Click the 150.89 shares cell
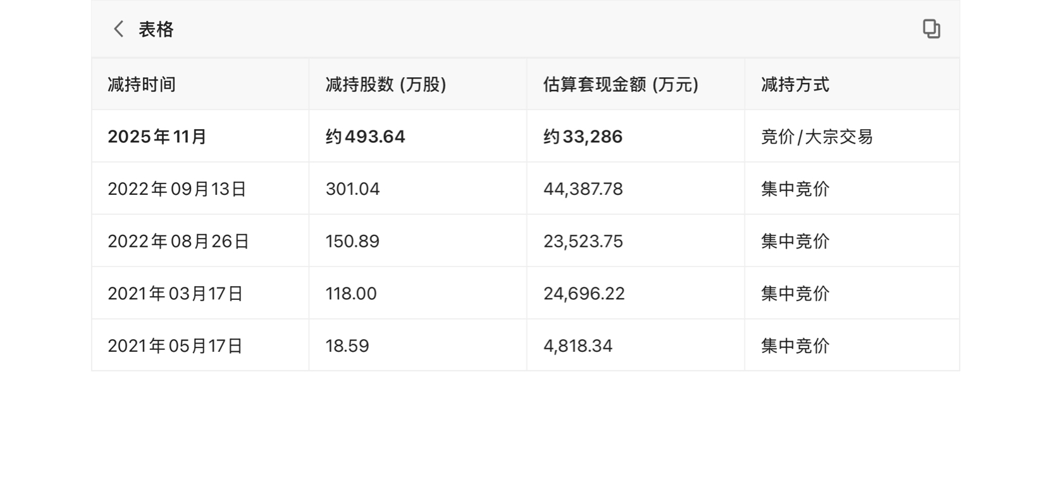The height and width of the screenshot is (486, 1052). [x=352, y=242]
